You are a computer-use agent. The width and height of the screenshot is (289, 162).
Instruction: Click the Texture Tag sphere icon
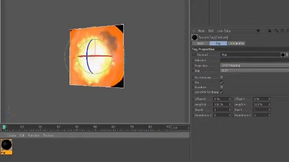[x=195, y=37]
